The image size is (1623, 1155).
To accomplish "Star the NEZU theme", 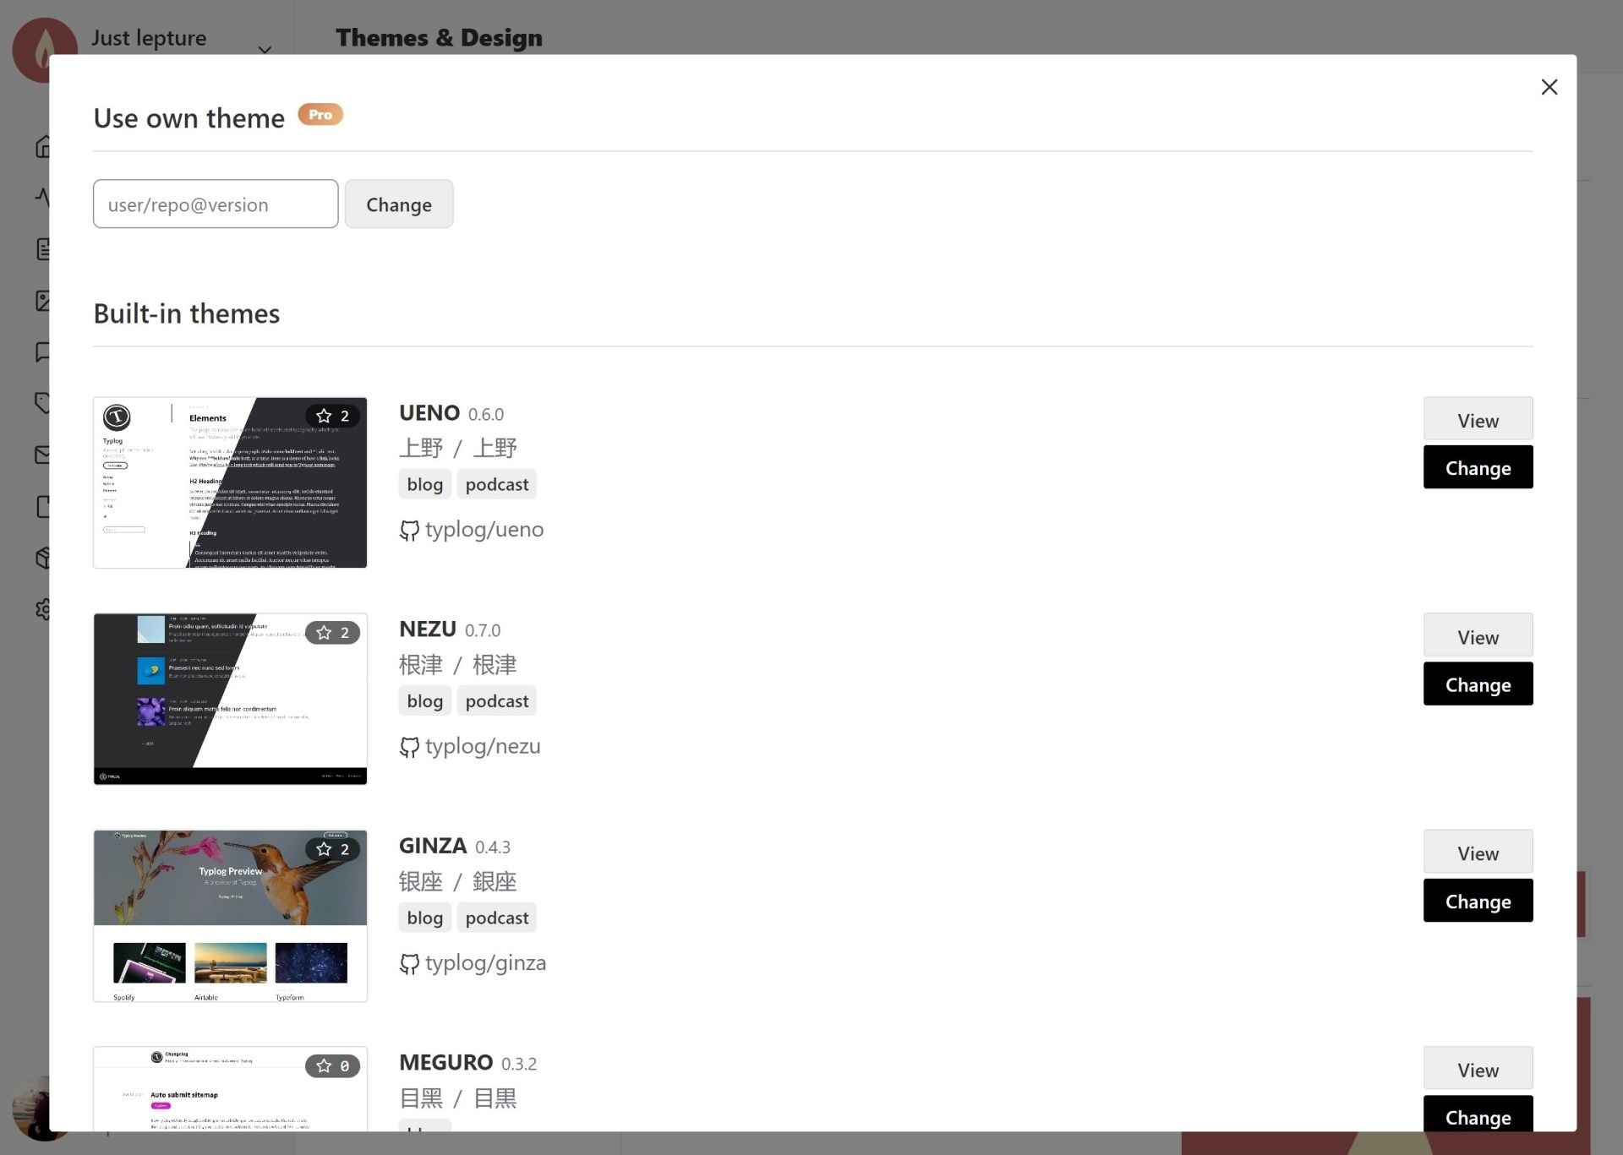I will point(322,632).
